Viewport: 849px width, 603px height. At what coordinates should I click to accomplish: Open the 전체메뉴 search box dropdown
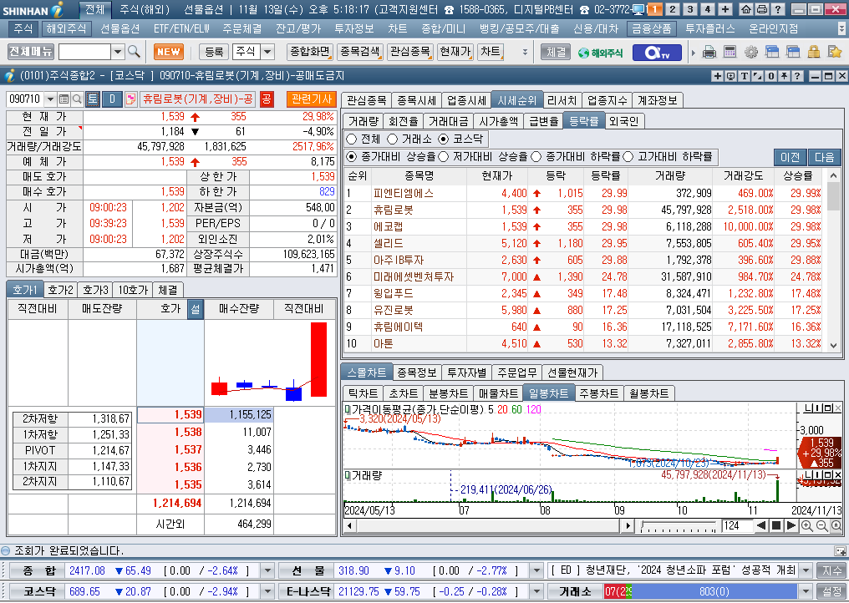(x=118, y=52)
